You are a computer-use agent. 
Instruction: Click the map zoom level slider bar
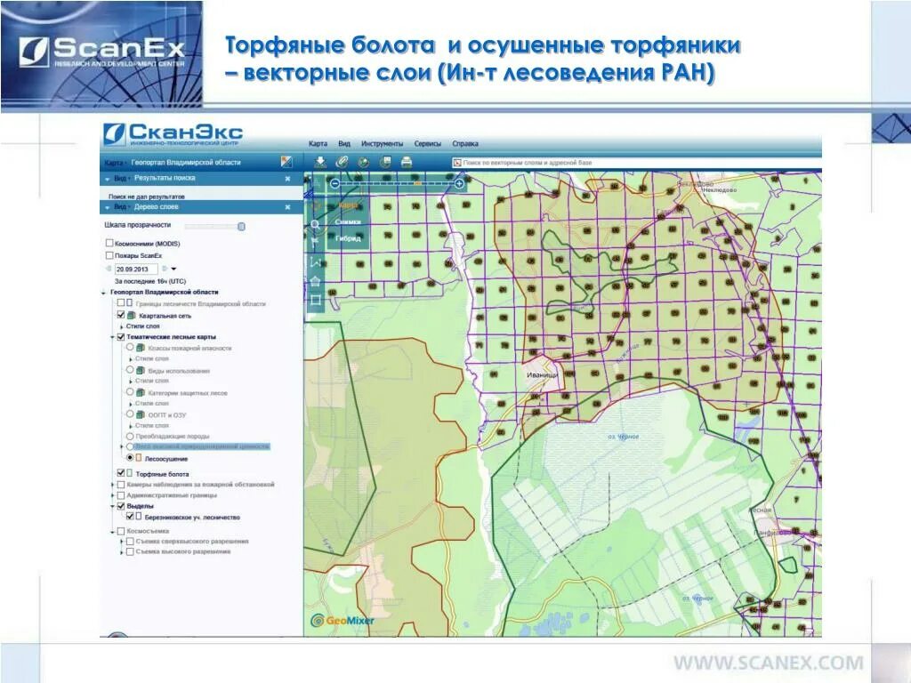[x=397, y=183]
